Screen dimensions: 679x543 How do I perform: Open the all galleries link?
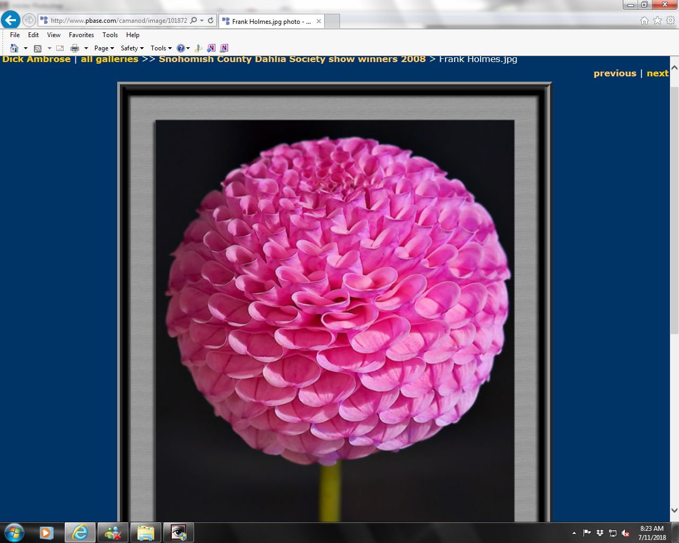(x=109, y=59)
